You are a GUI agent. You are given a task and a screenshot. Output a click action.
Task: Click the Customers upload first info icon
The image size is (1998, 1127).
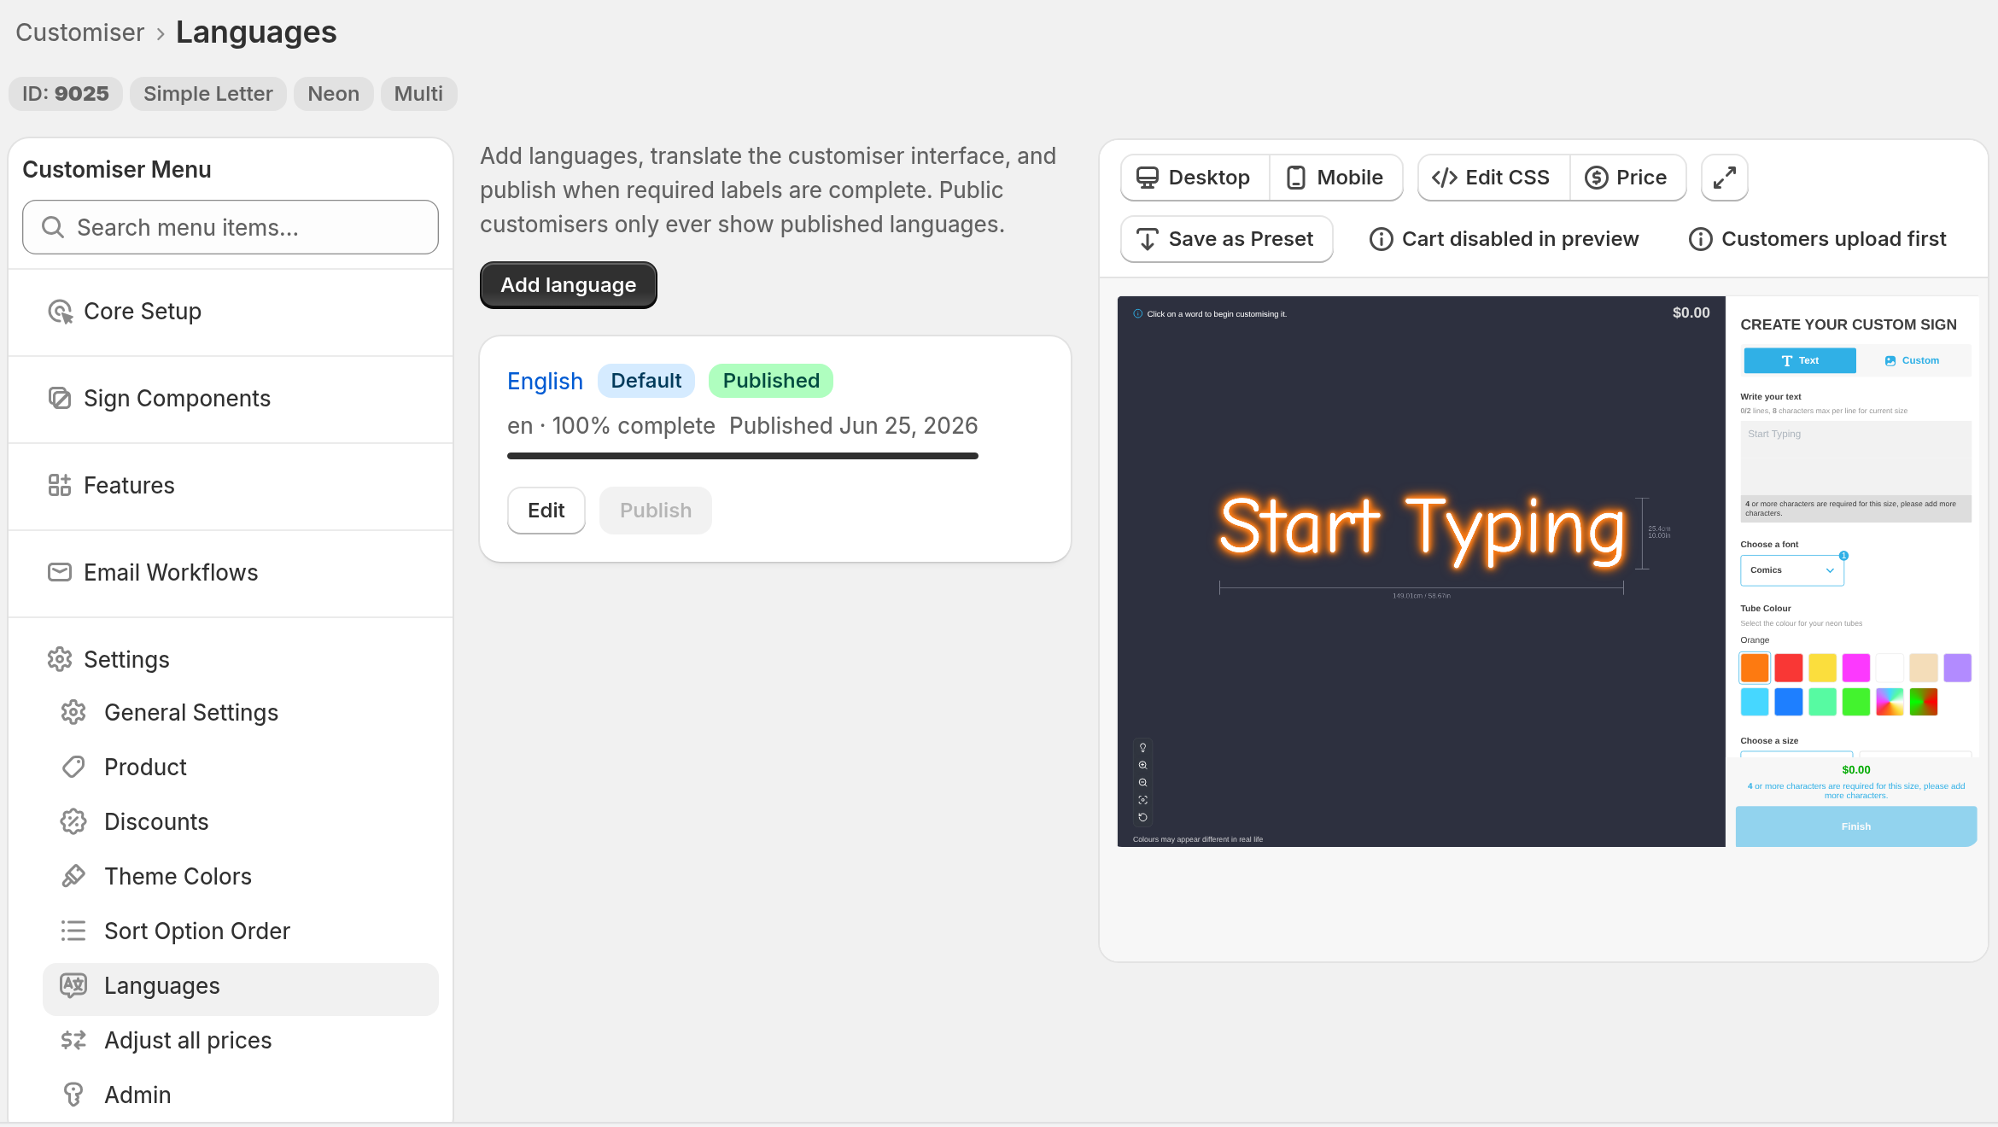click(x=1700, y=239)
